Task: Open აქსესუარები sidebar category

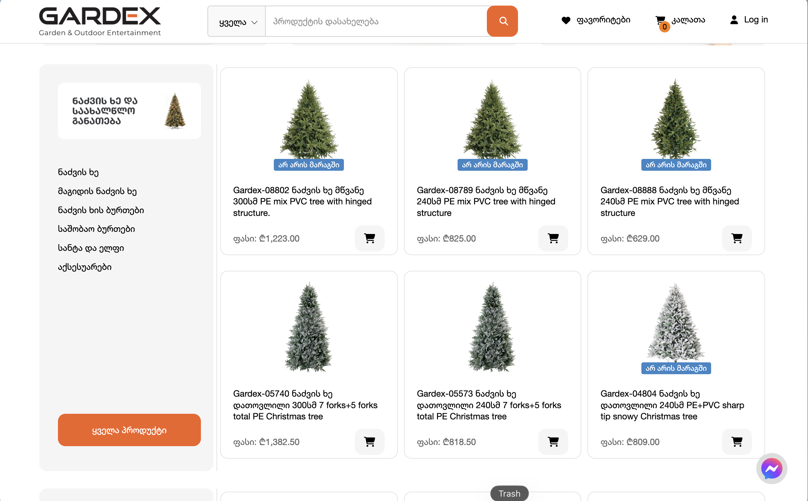Action: click(84, 267)
